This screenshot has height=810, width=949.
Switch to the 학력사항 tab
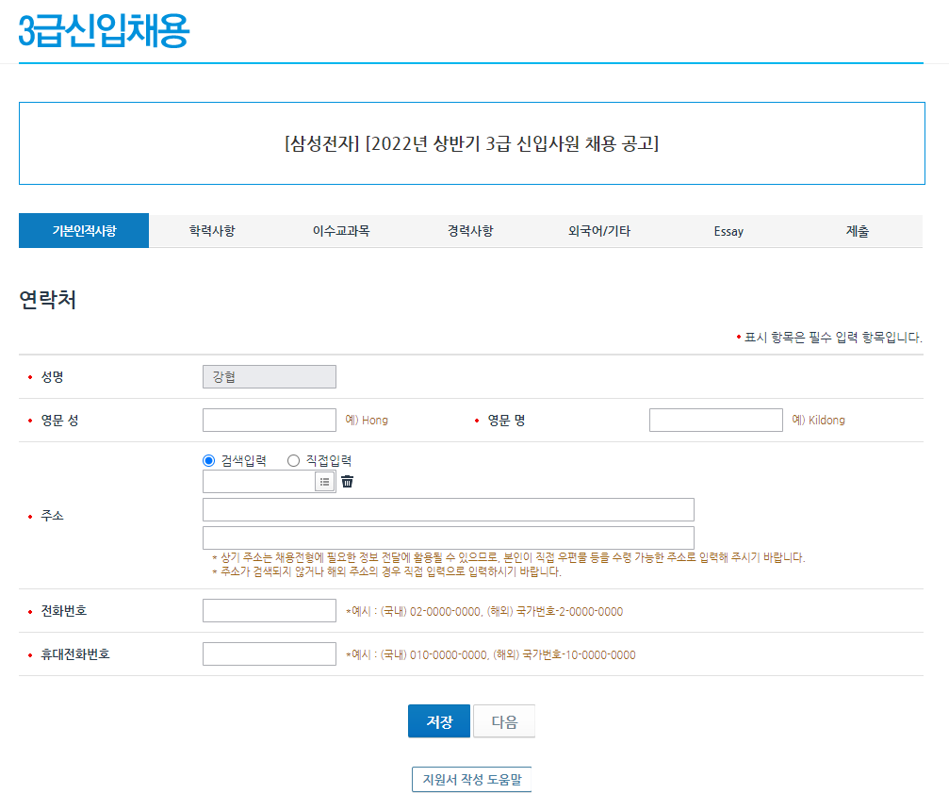212,231
